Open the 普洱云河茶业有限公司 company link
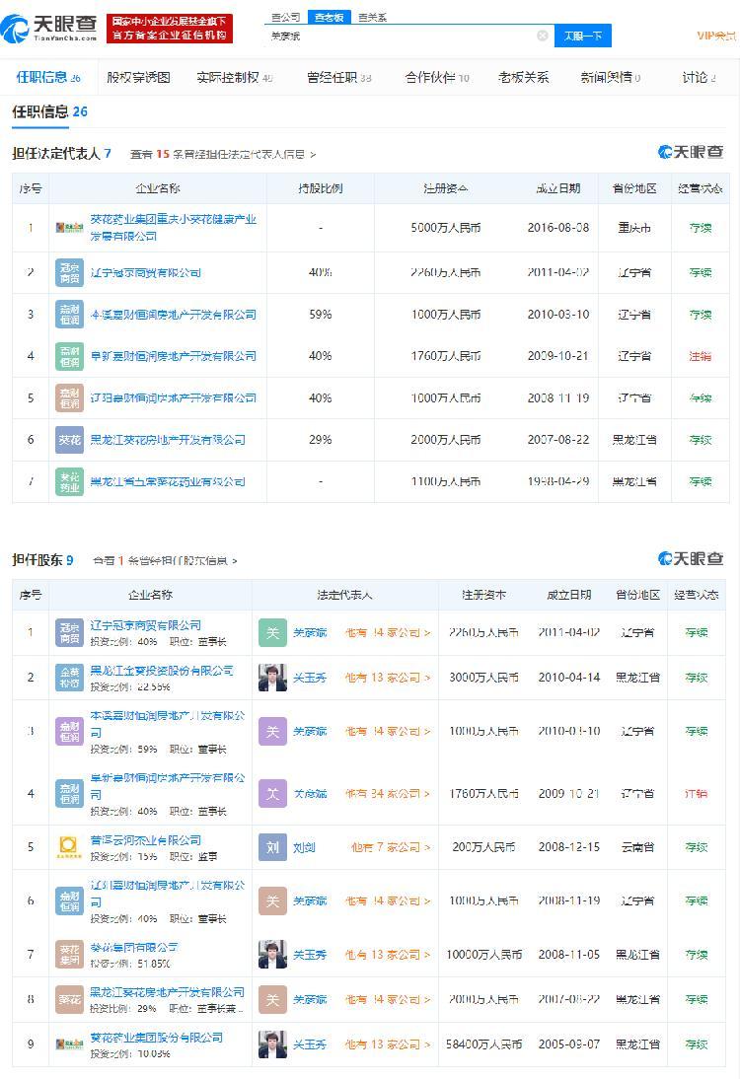Image resolution: width=740 pixels, height=1079 pixels. (145, 840)
